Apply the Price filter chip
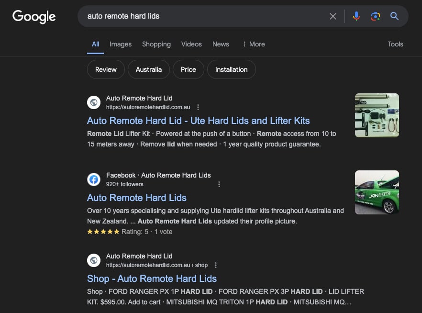 click(189, 69)
